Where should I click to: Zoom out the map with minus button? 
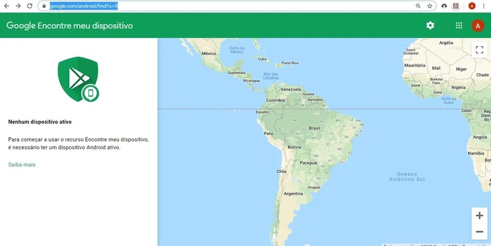479,231
